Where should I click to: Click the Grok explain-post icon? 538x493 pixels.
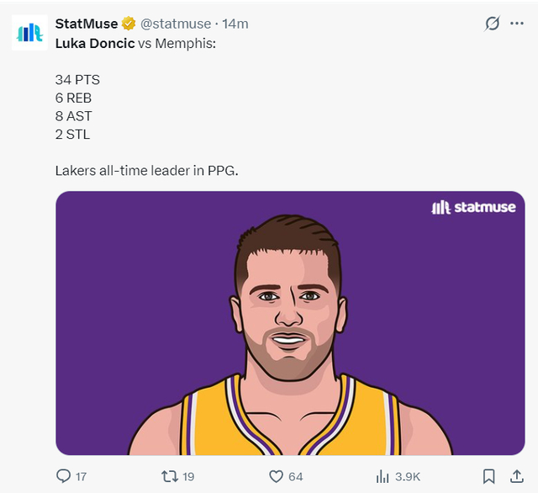coord(493,24)
